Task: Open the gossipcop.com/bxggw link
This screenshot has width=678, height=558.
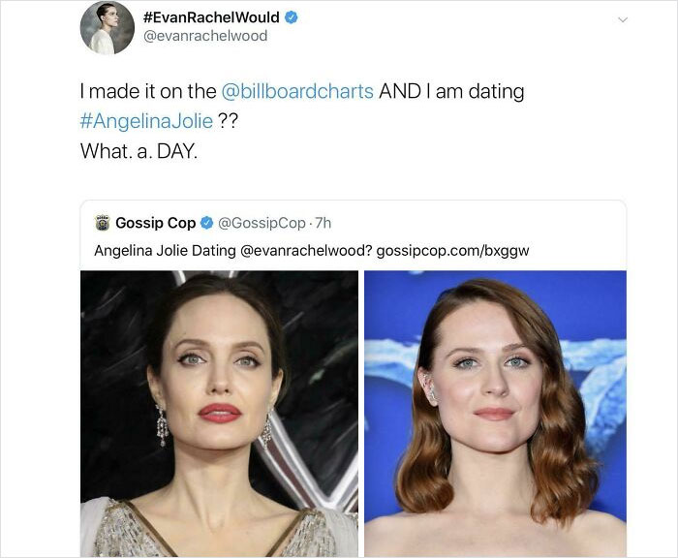Action: pos(453,250)
